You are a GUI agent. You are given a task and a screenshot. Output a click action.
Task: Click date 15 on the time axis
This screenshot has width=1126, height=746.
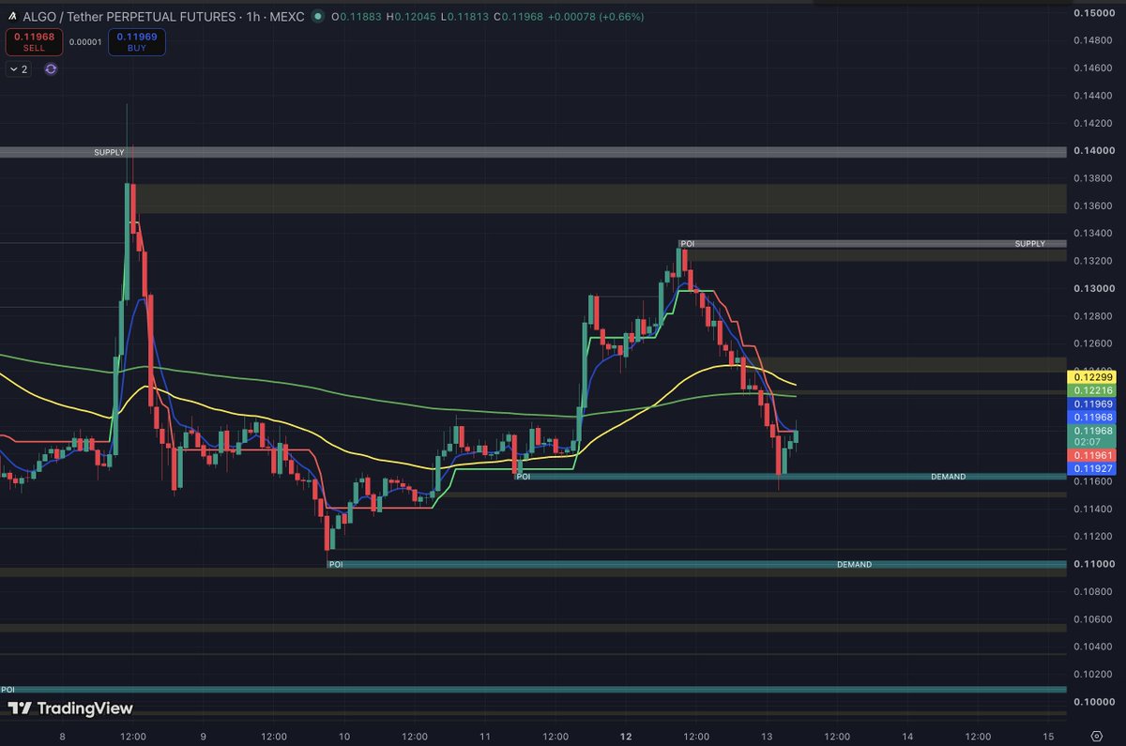click(x=1048, y=736)
